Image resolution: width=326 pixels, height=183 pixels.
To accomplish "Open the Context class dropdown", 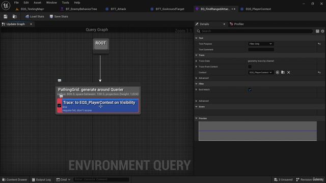I will coord(261,72).
